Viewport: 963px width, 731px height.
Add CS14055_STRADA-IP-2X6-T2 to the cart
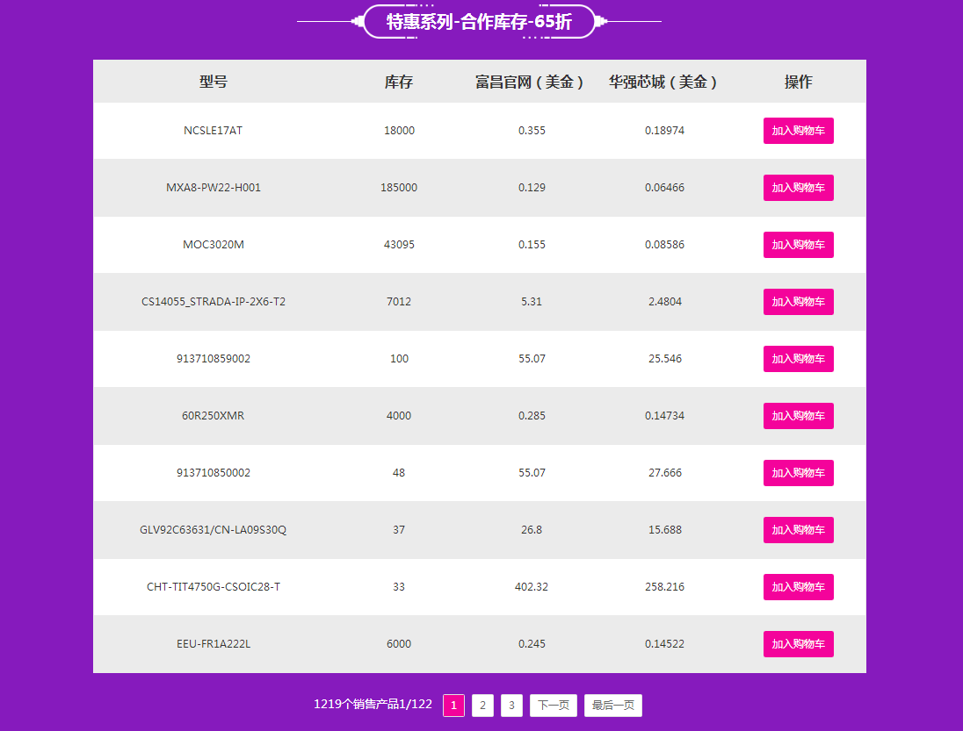(x=798, y=302)
